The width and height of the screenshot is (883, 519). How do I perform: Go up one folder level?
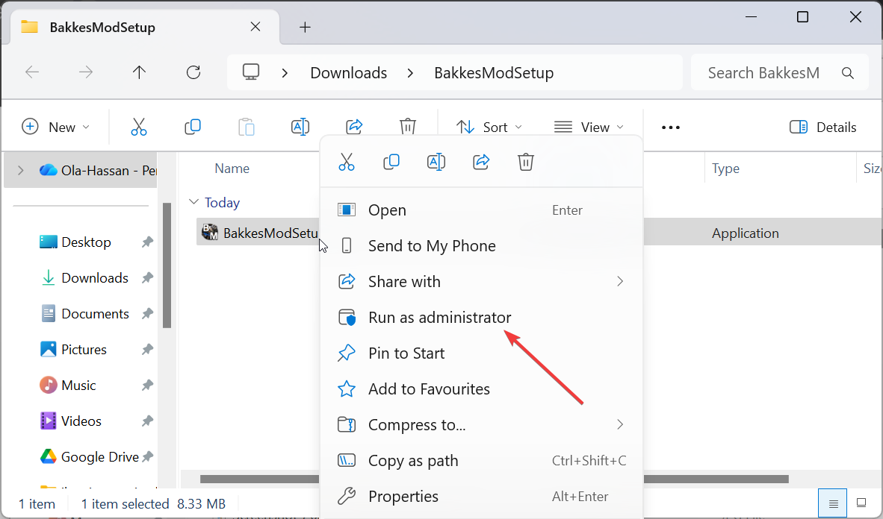pos(139,72)
